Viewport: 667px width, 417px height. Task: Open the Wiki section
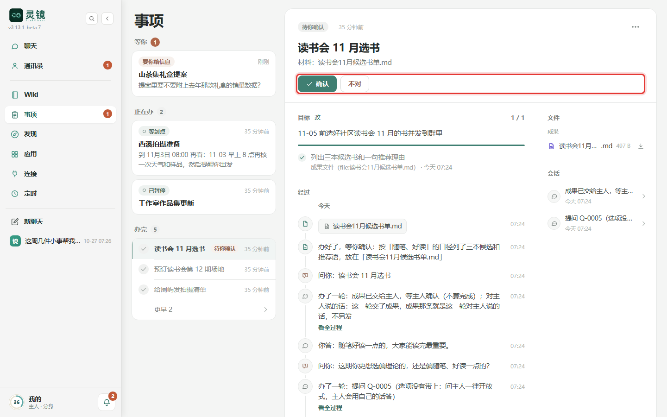60,95
